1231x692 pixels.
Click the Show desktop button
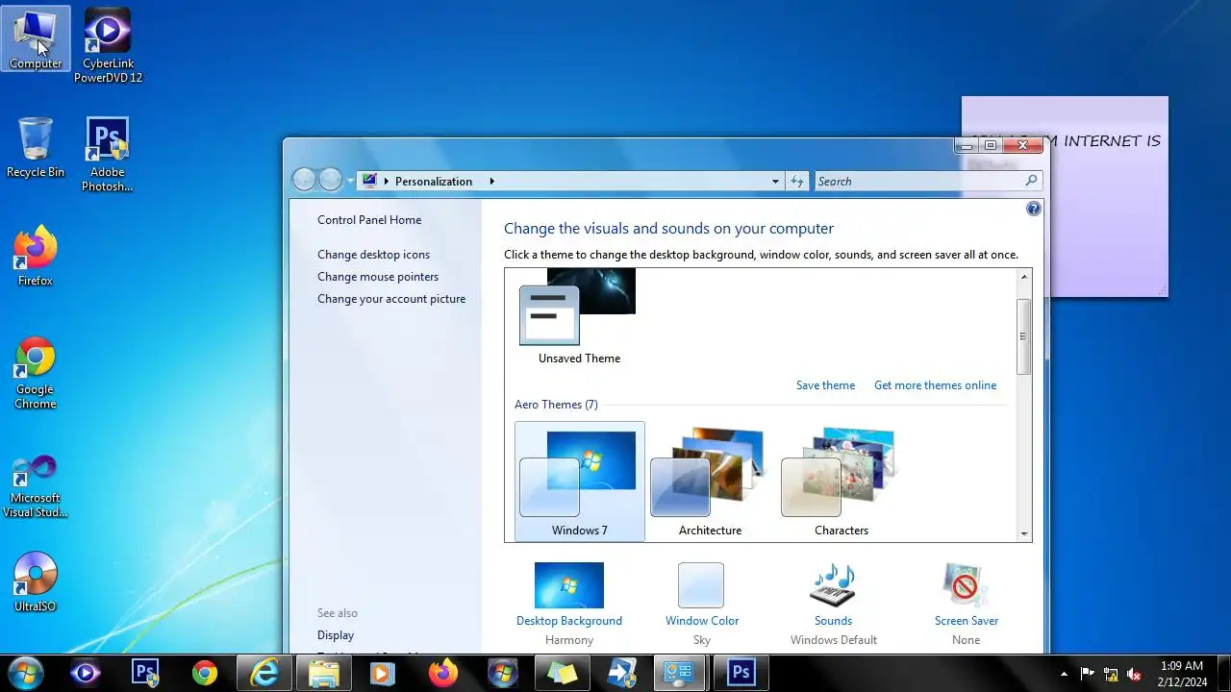pos(1223,673)
